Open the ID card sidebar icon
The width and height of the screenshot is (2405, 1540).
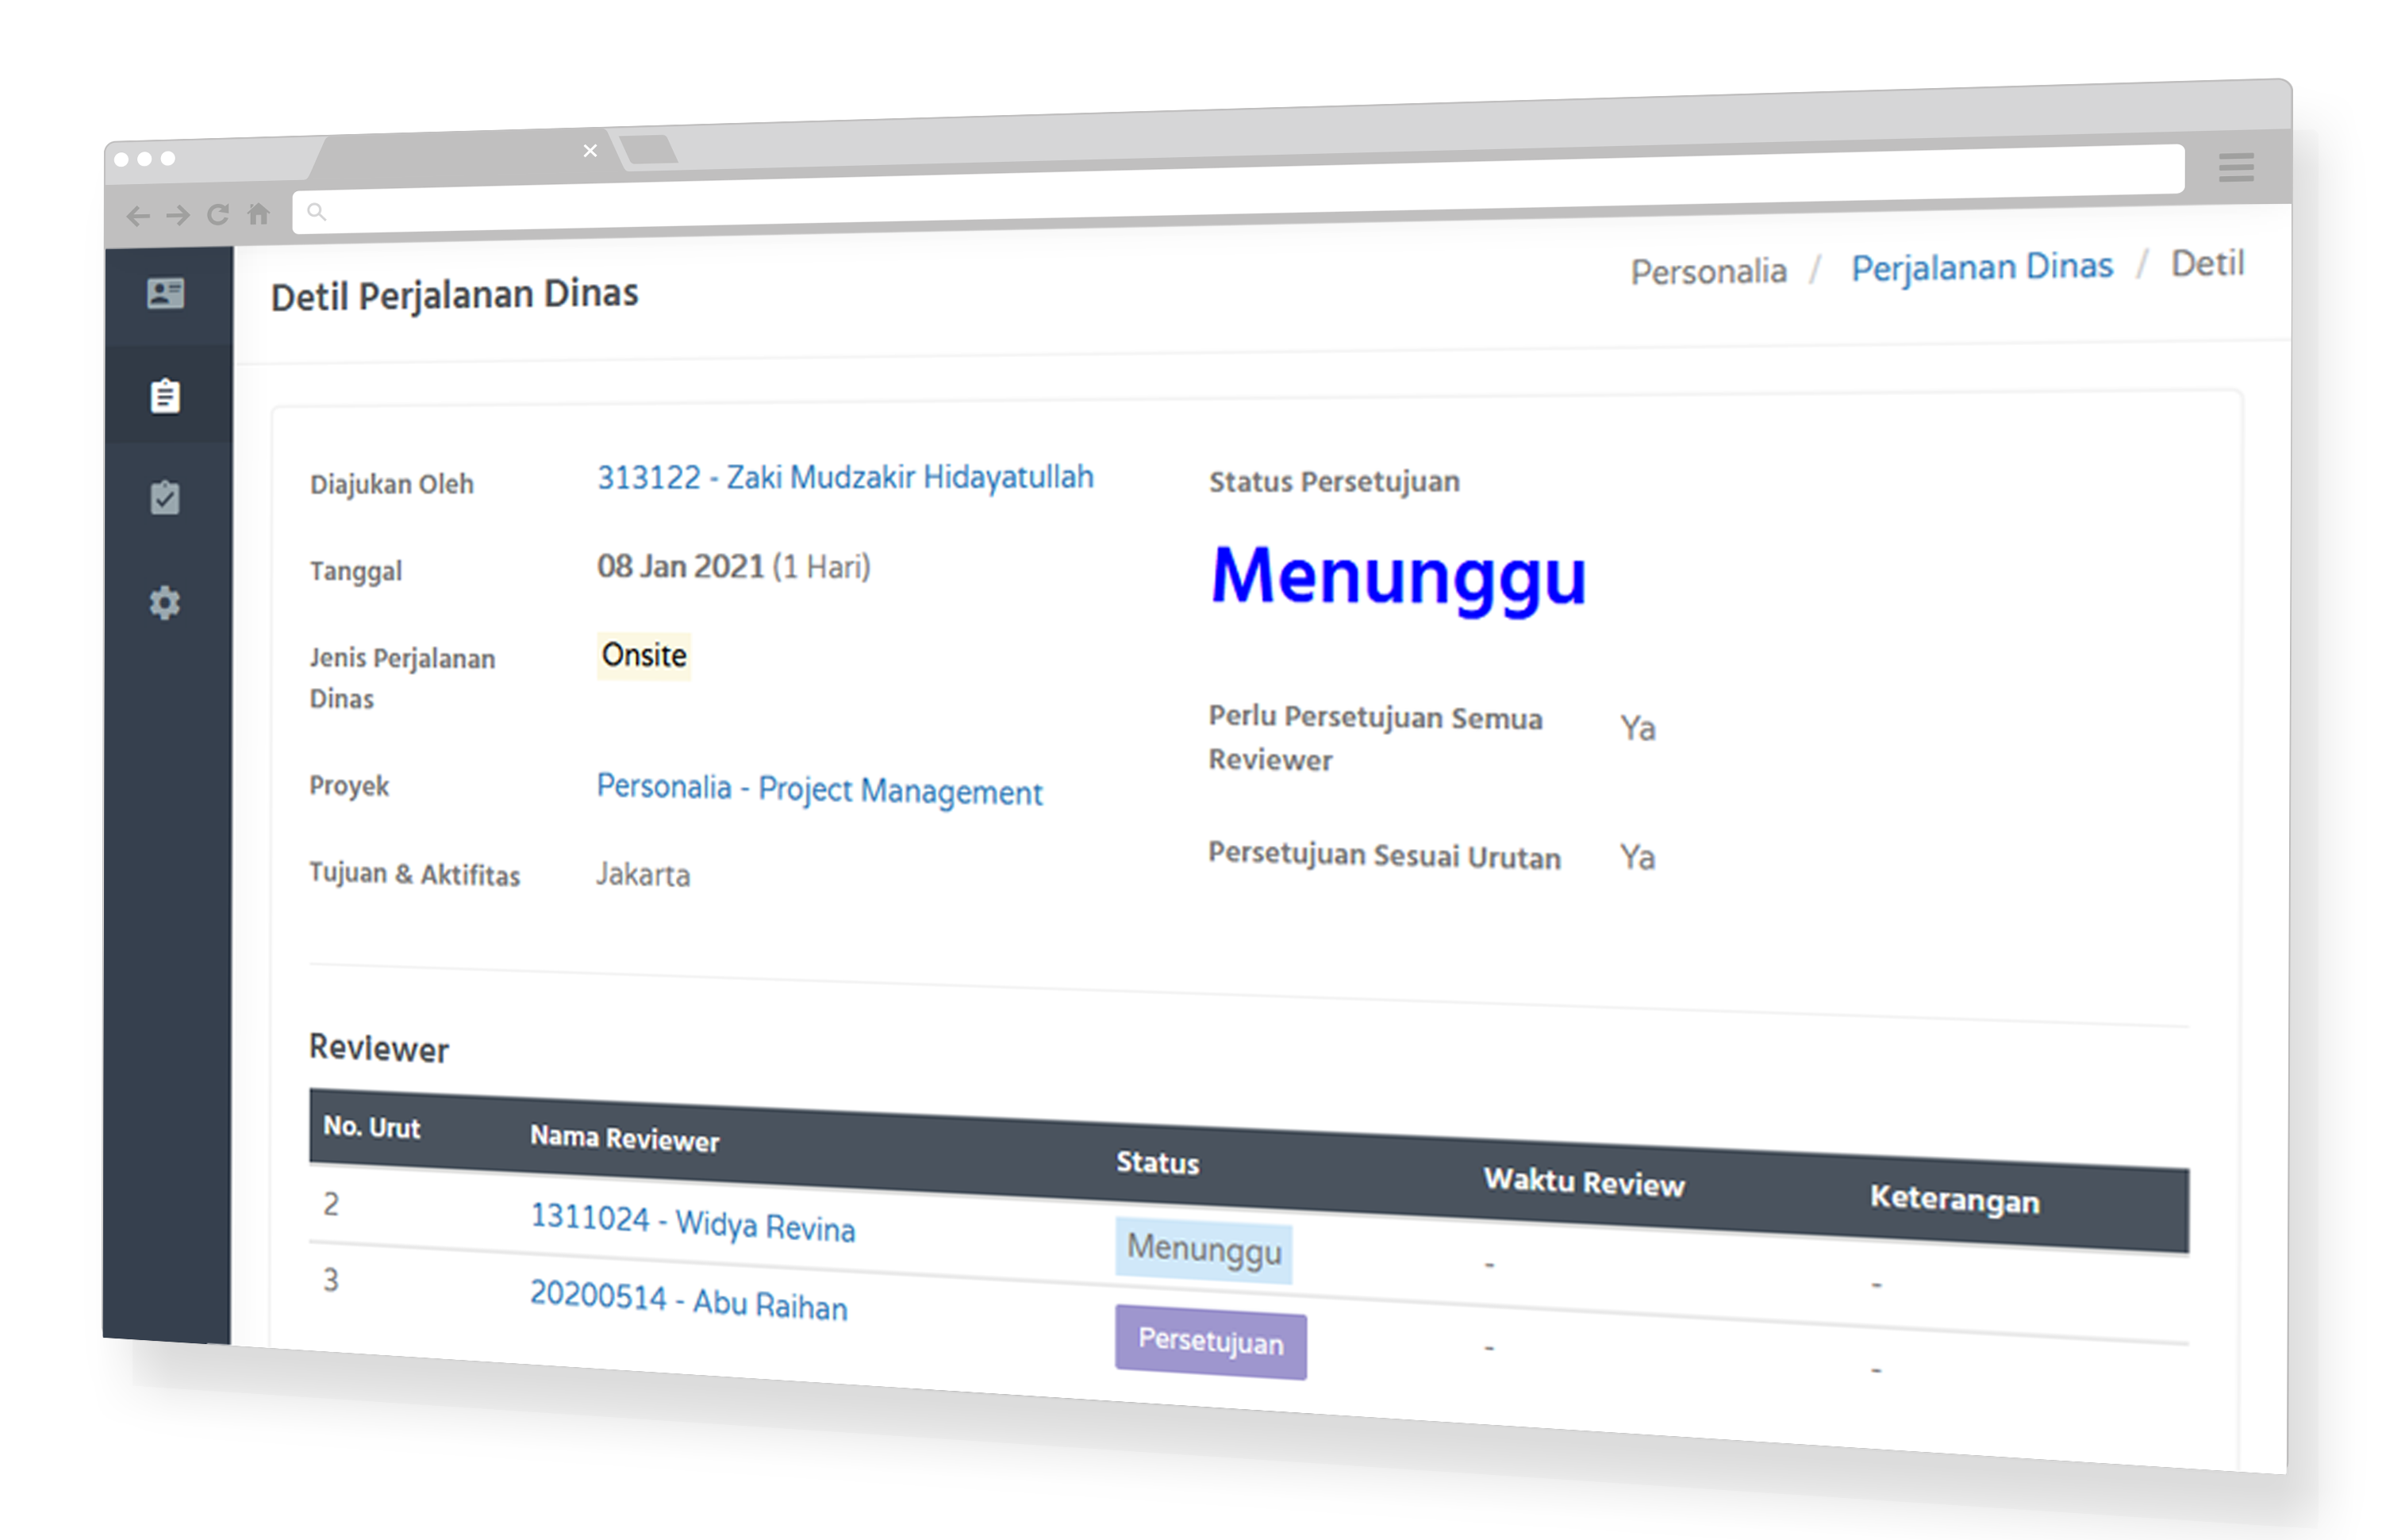(165, 294)
